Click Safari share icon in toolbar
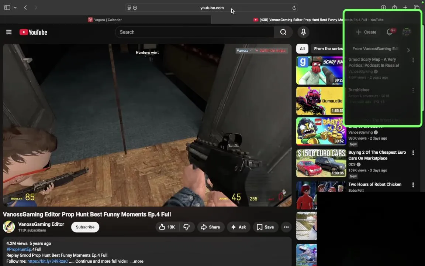Viewport: 425px width, 266px height. point(394,7)
